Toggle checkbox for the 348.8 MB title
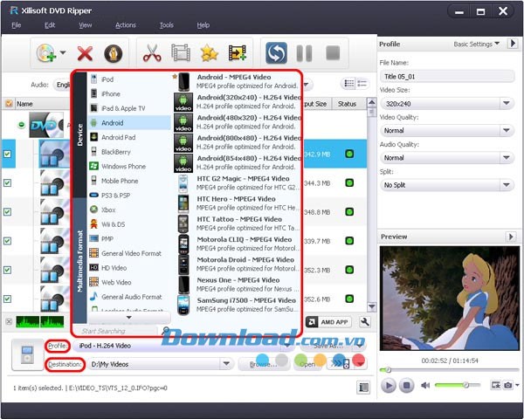 click(x=7, y=212)
